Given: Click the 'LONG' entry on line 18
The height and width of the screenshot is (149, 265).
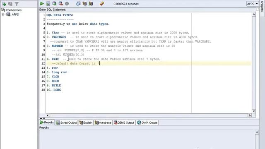Looking at the screenshot, I should click(x=57, y=90).
